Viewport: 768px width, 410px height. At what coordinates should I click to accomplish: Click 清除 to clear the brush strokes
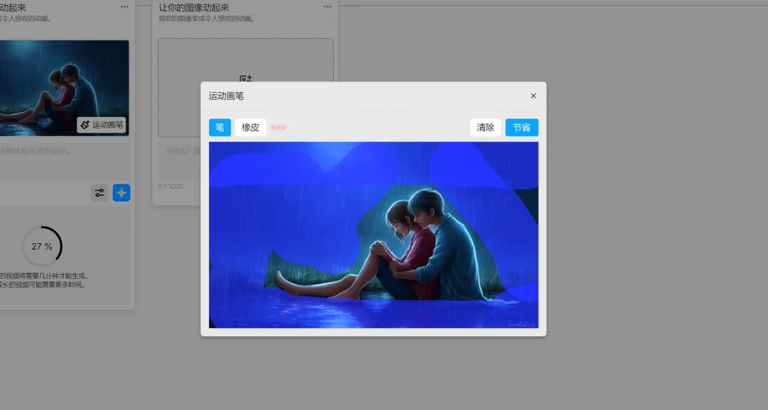click(x=485, y=127)
